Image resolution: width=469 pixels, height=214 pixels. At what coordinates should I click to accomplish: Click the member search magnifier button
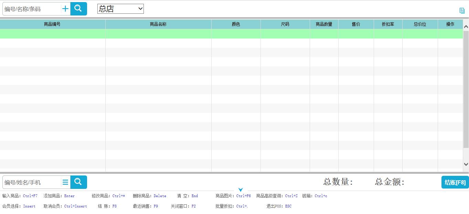coord(78,182)
